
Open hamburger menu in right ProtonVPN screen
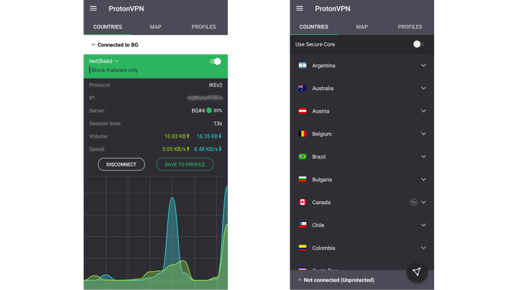300,9
